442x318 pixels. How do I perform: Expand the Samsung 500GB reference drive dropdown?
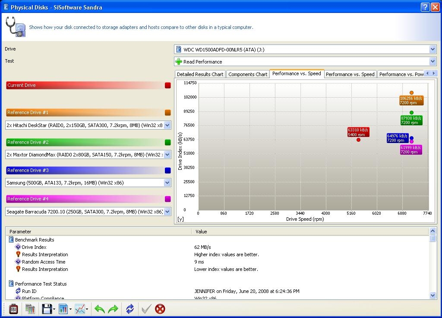(167, 183)
